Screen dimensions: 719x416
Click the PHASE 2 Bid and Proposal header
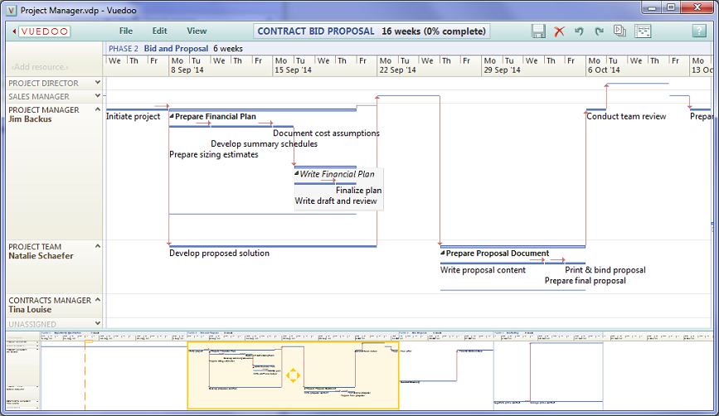click(176, 49)
